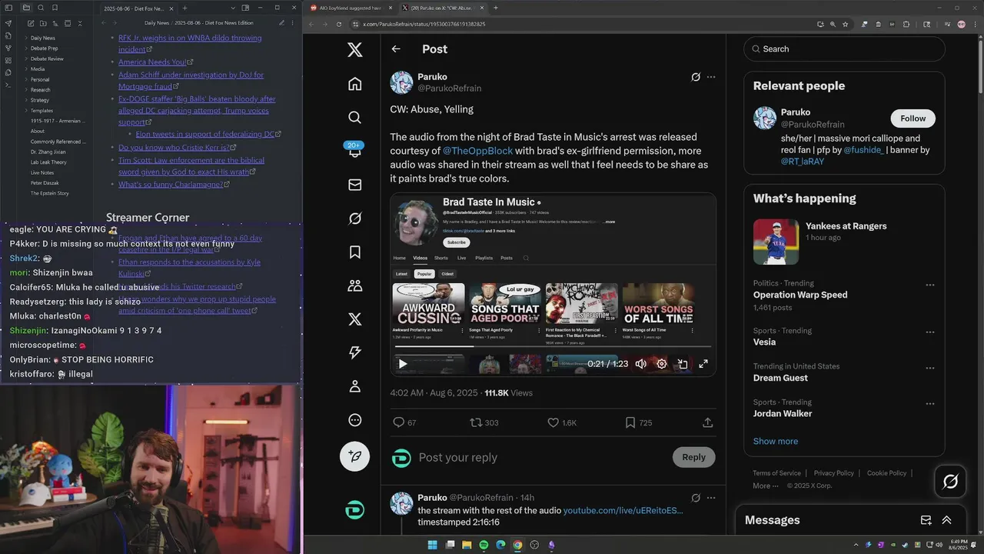Open more options on Paruko's main post
The width and height of the screenshot is (984, 554).
coord(711,77)
